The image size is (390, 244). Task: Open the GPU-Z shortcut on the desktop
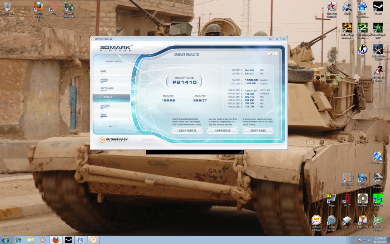378,223
